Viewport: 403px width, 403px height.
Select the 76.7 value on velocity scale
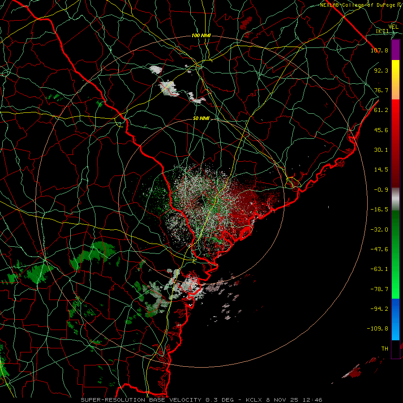pos(381,90)
